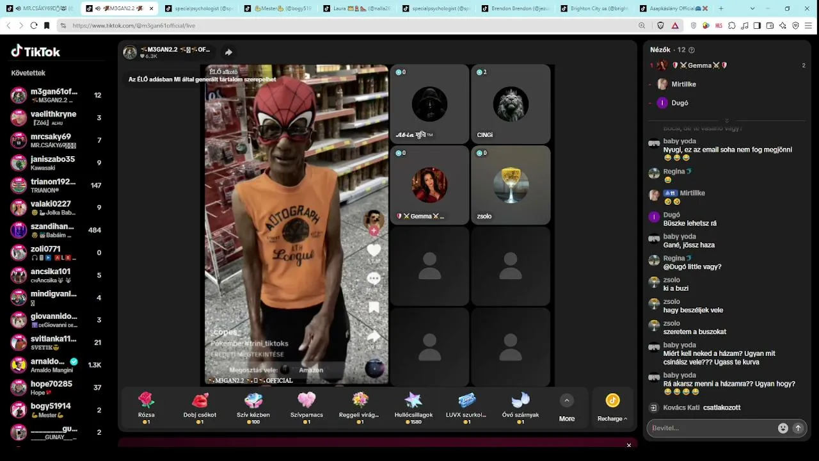Viewport: 819px width, 461px height.
Task: Send the chat message arrow button
Action: coord(798,428)
